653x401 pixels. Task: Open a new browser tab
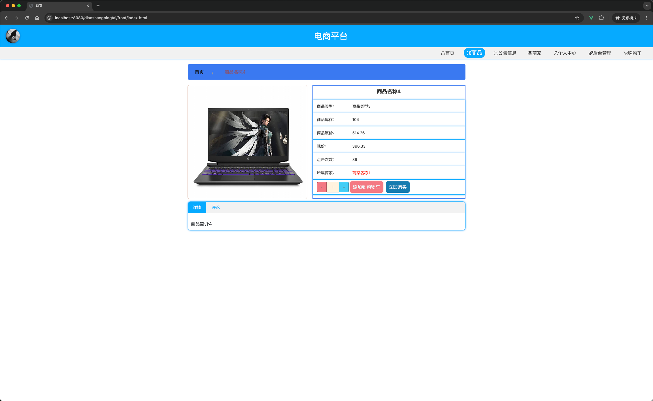[x=98, y=6]
